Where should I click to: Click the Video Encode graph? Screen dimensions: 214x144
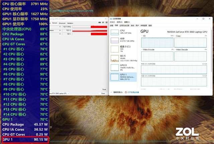(x=157, y=56)
